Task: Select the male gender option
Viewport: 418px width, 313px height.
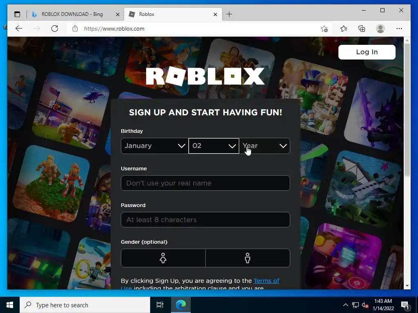Action: [248, 258]
